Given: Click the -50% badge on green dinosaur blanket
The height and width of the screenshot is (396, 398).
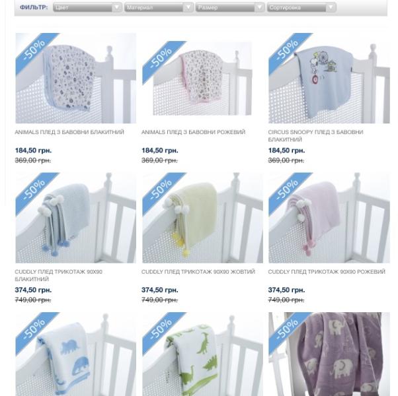Looking at the screenshot, I should pyautogui.click(x=161, y=330).
